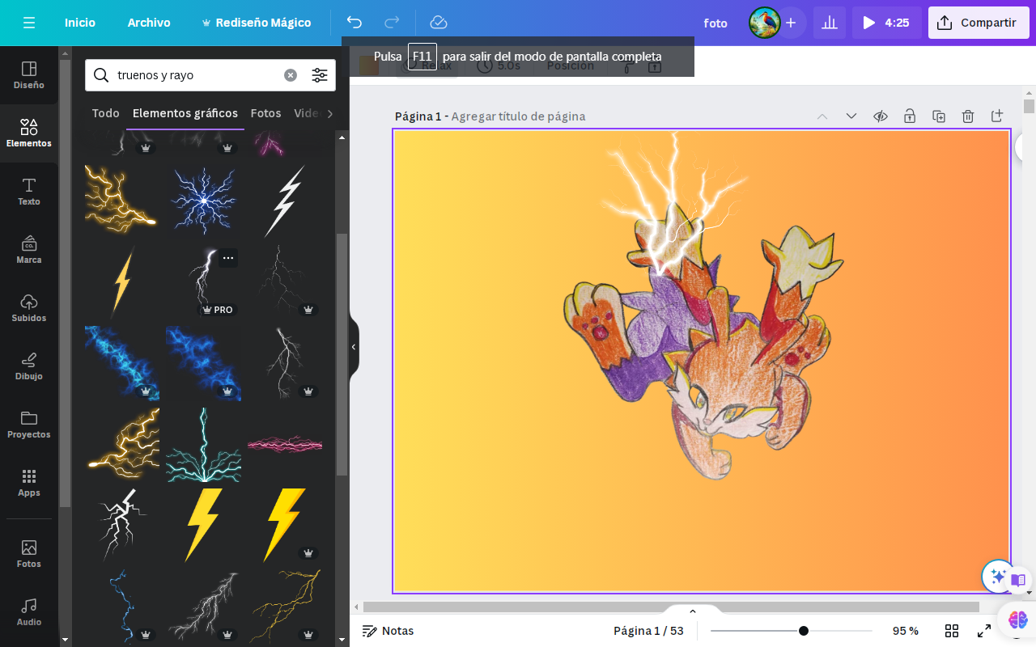1036x647 pixels.
Task: Toggle the page lock icon
Action: [x=910, y=116]
